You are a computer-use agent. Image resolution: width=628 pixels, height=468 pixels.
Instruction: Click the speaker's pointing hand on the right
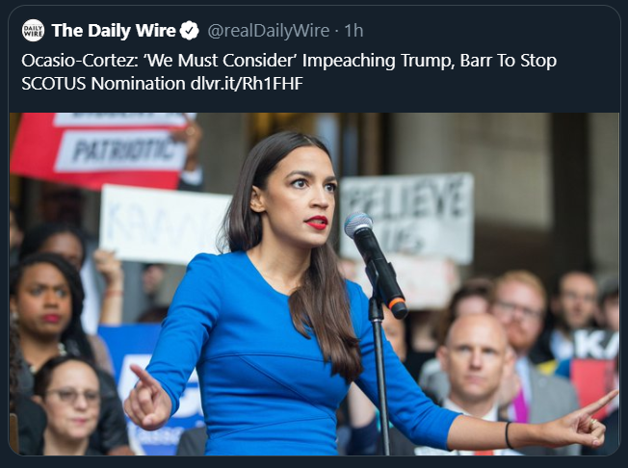pos(583,423)
